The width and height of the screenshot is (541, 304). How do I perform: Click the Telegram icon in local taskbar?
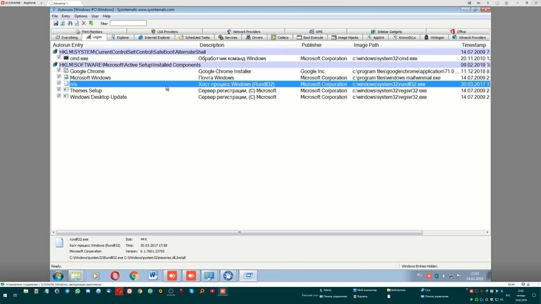[67, 291]
